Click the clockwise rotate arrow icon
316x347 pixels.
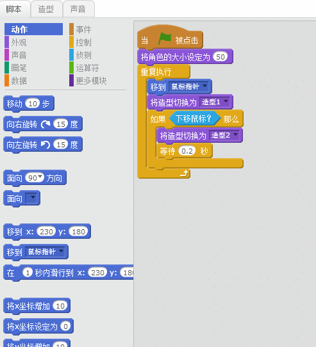tap(46, 124)
